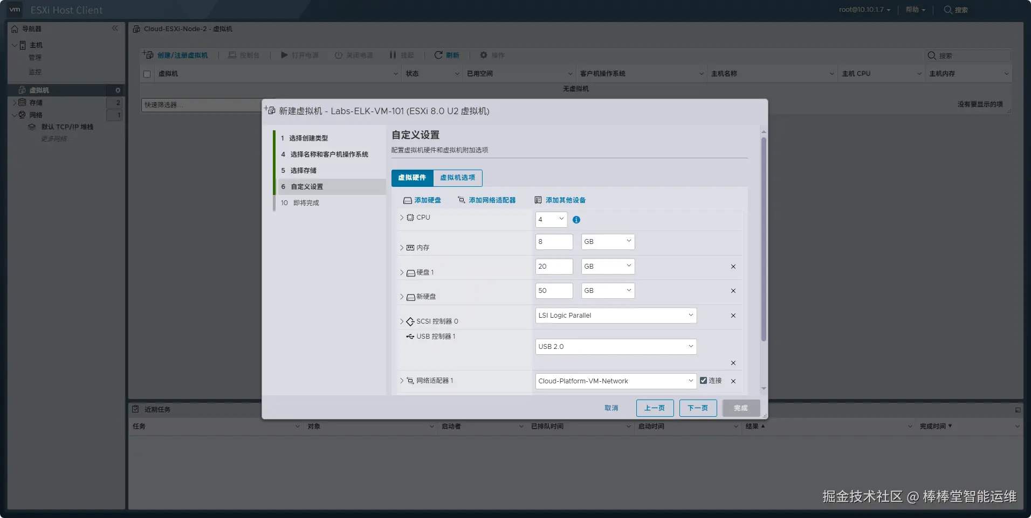Click the 硬盘 1 size input showing 20
The height and width of the screenshot is (518, 1031).
pyautogui.click(x=554, y=267)
